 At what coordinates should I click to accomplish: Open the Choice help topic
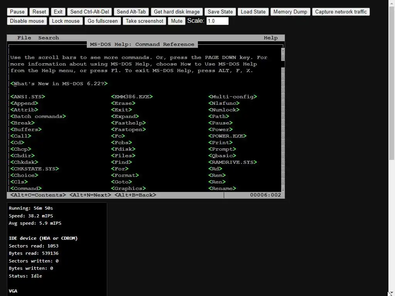click(x=24, y=175)
